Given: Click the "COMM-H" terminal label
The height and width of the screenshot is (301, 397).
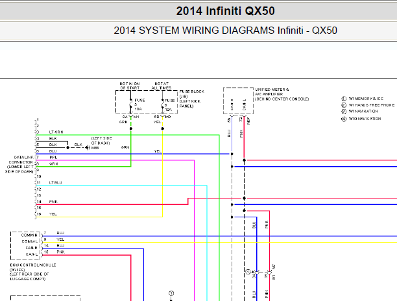Looking at the screenshot, I should click(29, 235).
